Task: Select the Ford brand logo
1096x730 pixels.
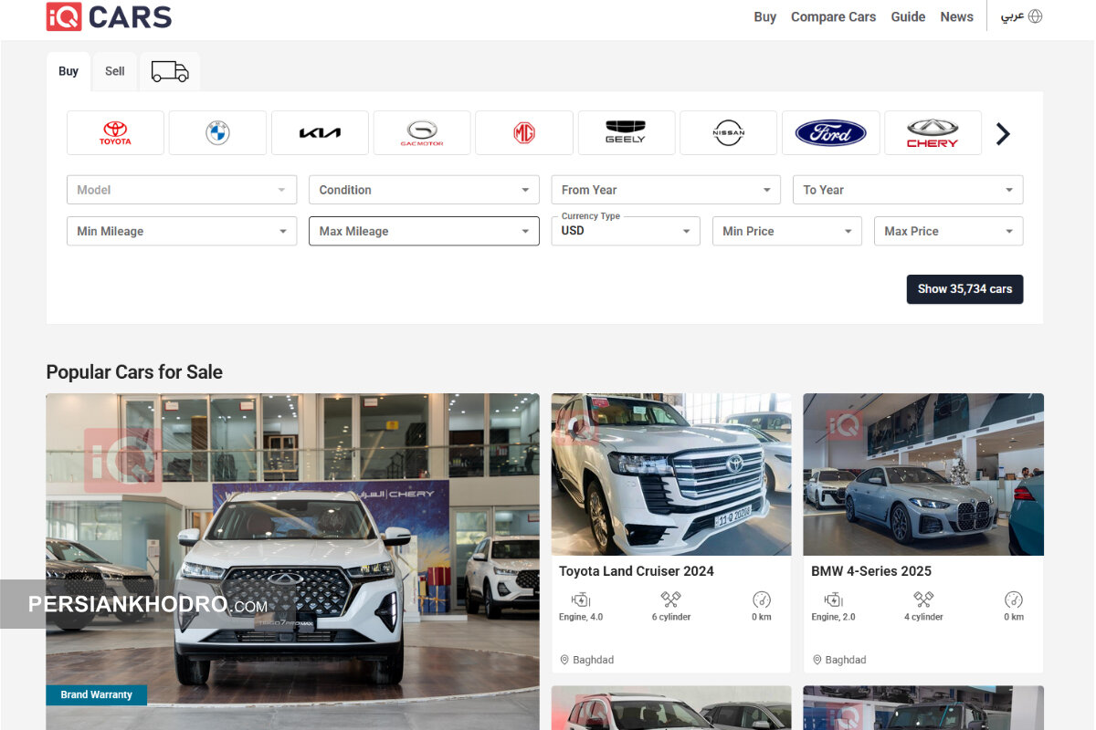Action: coord(830,133)
